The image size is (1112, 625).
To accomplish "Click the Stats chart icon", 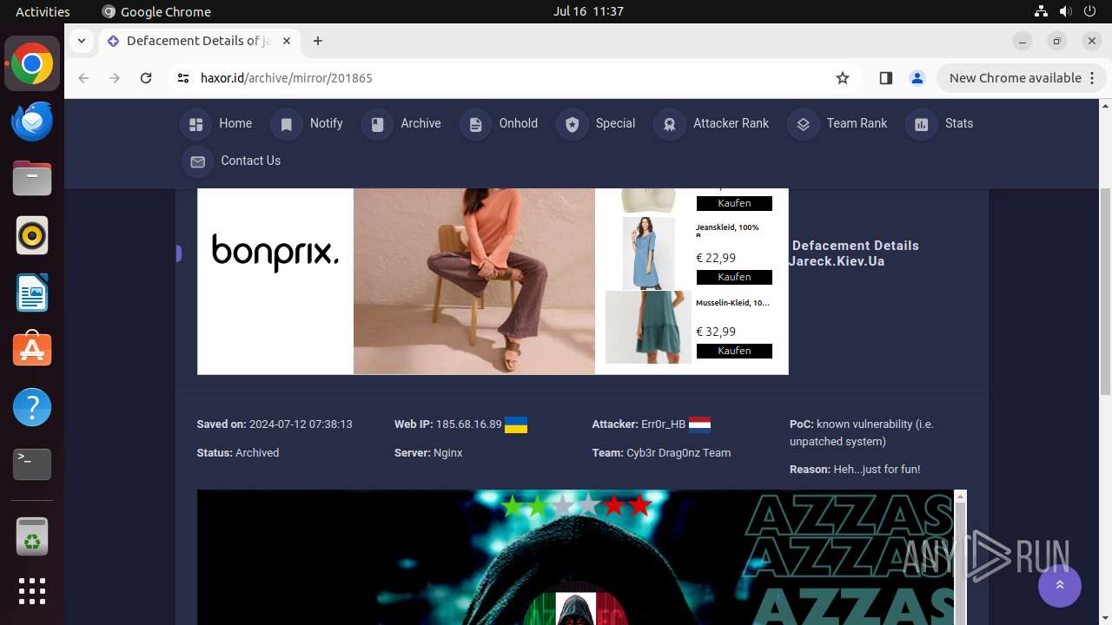I will pyautogui.click(x=922, y=124).
